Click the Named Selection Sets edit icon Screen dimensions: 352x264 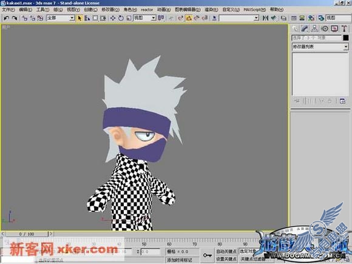pos(214,18)
